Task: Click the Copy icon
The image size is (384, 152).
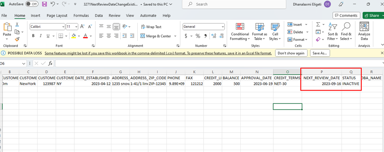Action: pyautogui.click(x=17, y=32)
